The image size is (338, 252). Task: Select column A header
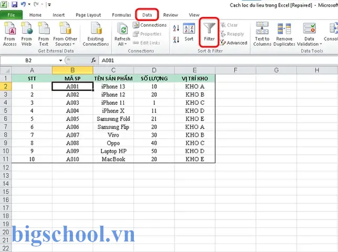[32, 70]
